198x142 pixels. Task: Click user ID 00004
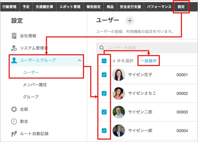coord(182,131)
